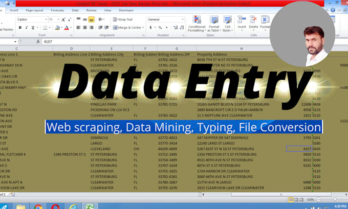Toggle Wrap Text on selected cell
This screenshot has height=209, width=348.
pyautogui.click(x=123, y=19)
